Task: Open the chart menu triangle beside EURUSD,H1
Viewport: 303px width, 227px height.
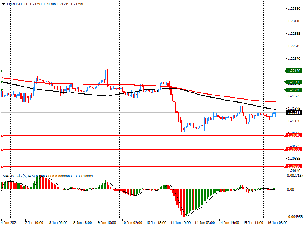Action: click(x=3, y=4)
